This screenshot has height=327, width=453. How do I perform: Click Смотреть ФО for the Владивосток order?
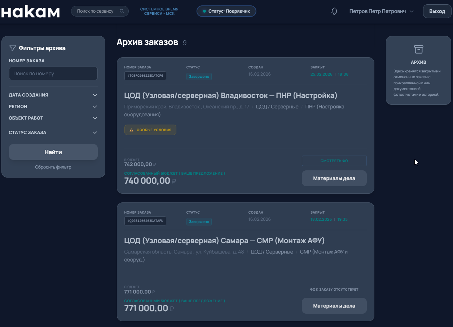334,161
